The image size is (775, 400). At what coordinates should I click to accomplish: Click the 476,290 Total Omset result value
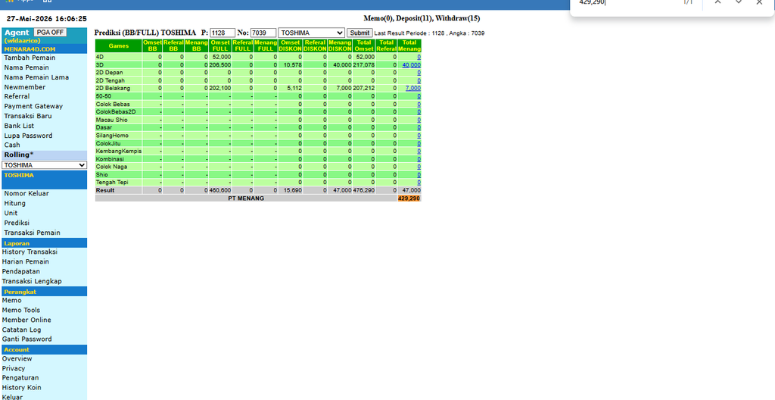click(364, 190)
